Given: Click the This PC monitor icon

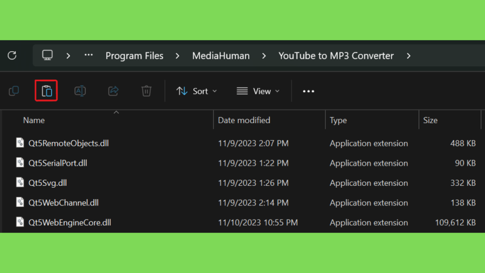Looking at the screenshot, I should (x=47, y=55).
